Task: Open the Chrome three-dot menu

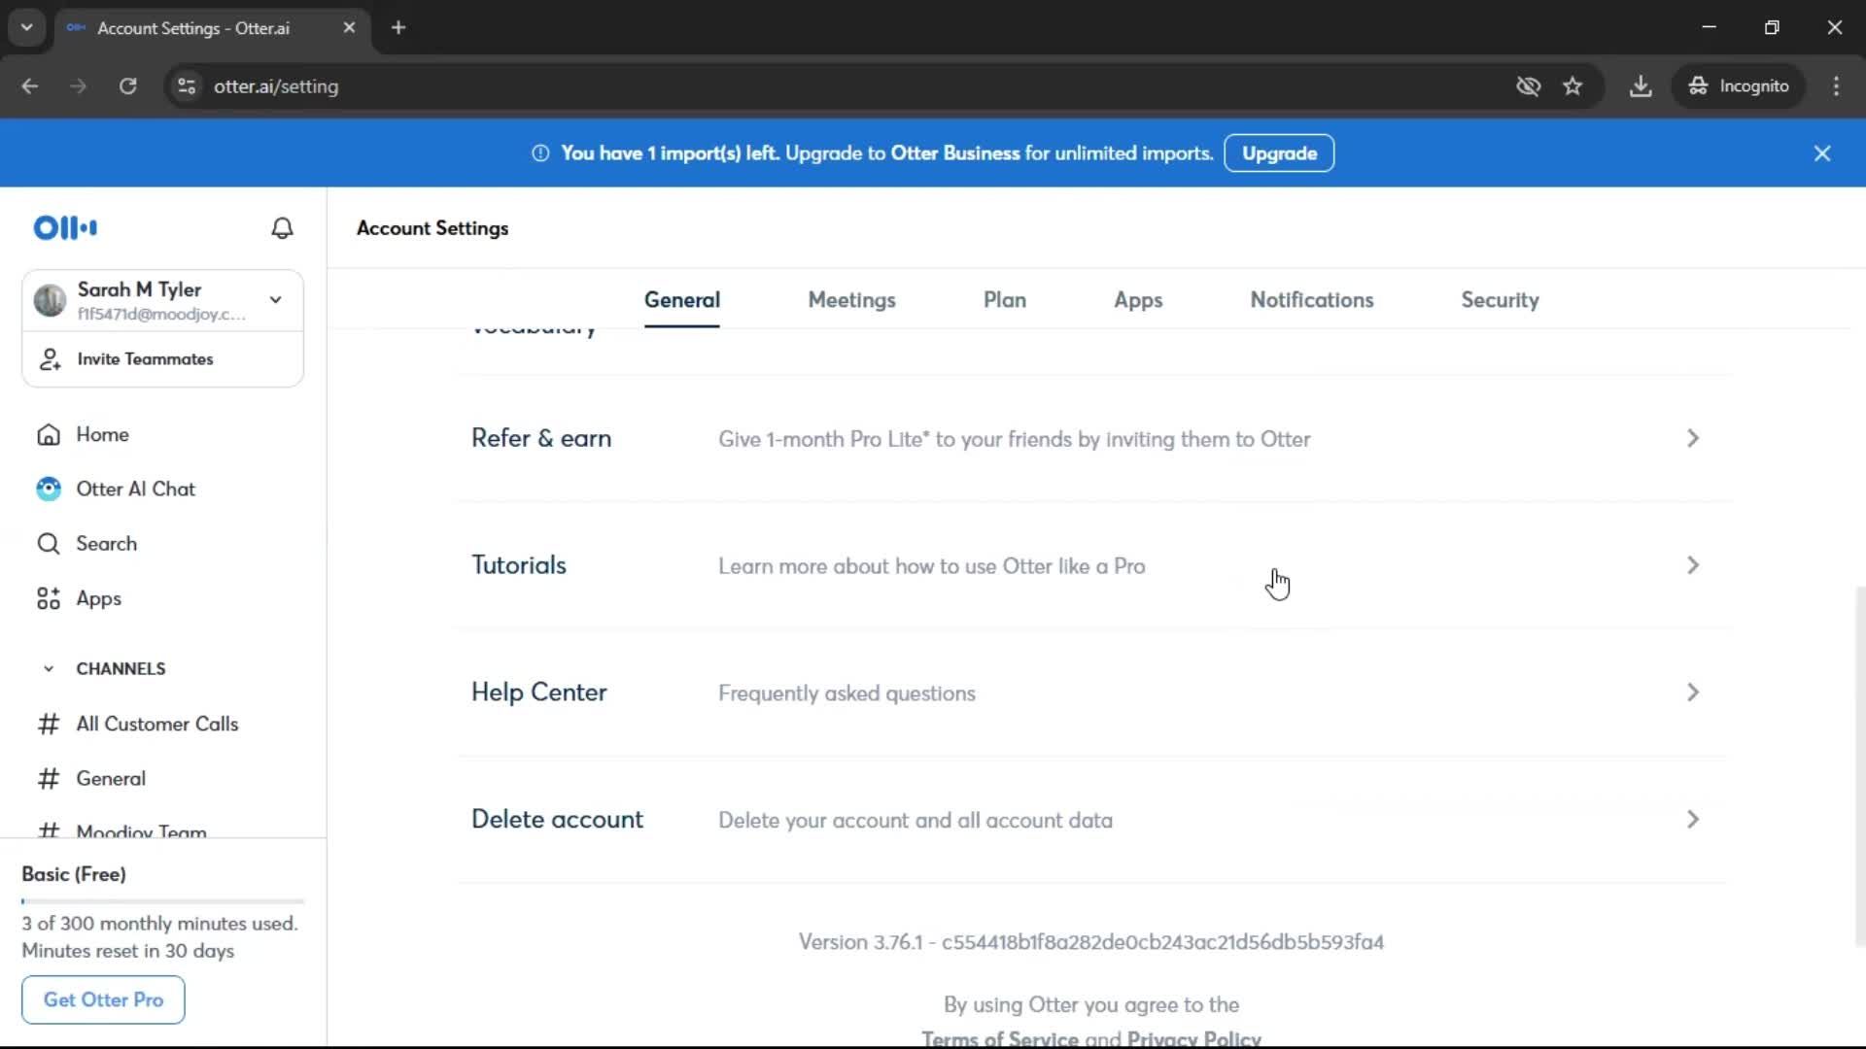Action: coord(1836,85)
